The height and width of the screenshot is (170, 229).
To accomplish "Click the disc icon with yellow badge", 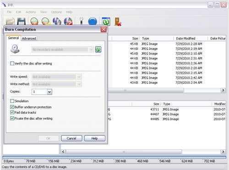I will (46, 21).
